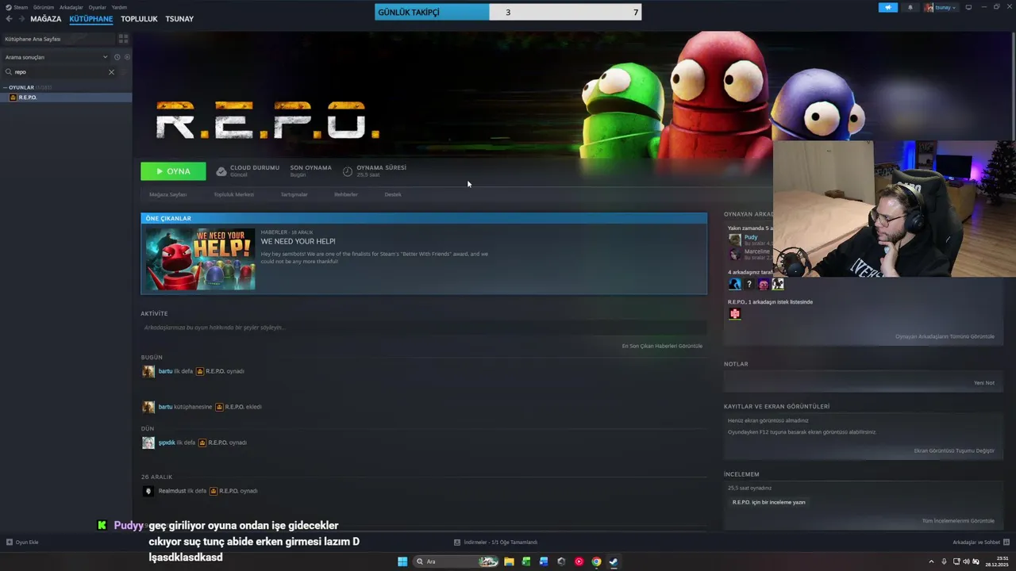Open the WE NEED YOUR HELP! news thumbnail
Viewport: 1016px width, 571px height.
tap(200, 259)
